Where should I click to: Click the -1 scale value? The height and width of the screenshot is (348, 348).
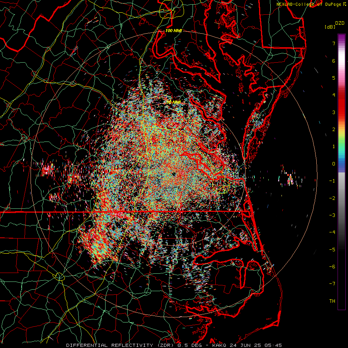click(332, 181)
